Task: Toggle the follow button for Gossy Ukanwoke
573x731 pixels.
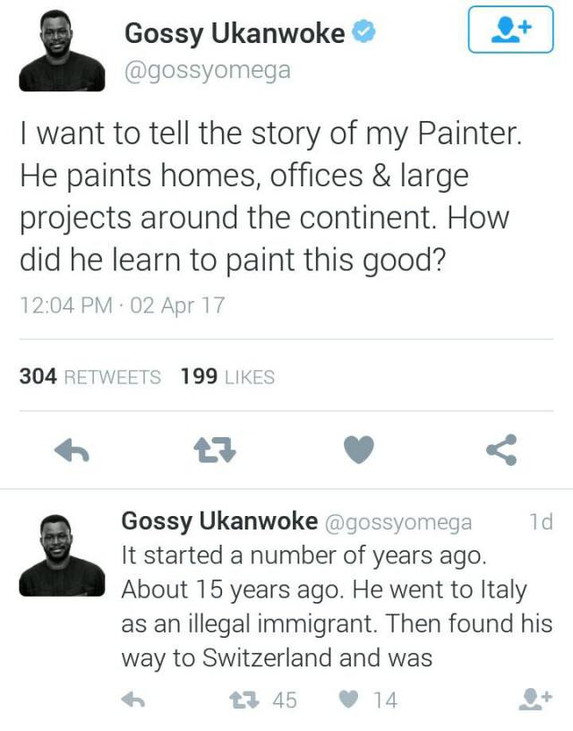Action: point(511,28)
